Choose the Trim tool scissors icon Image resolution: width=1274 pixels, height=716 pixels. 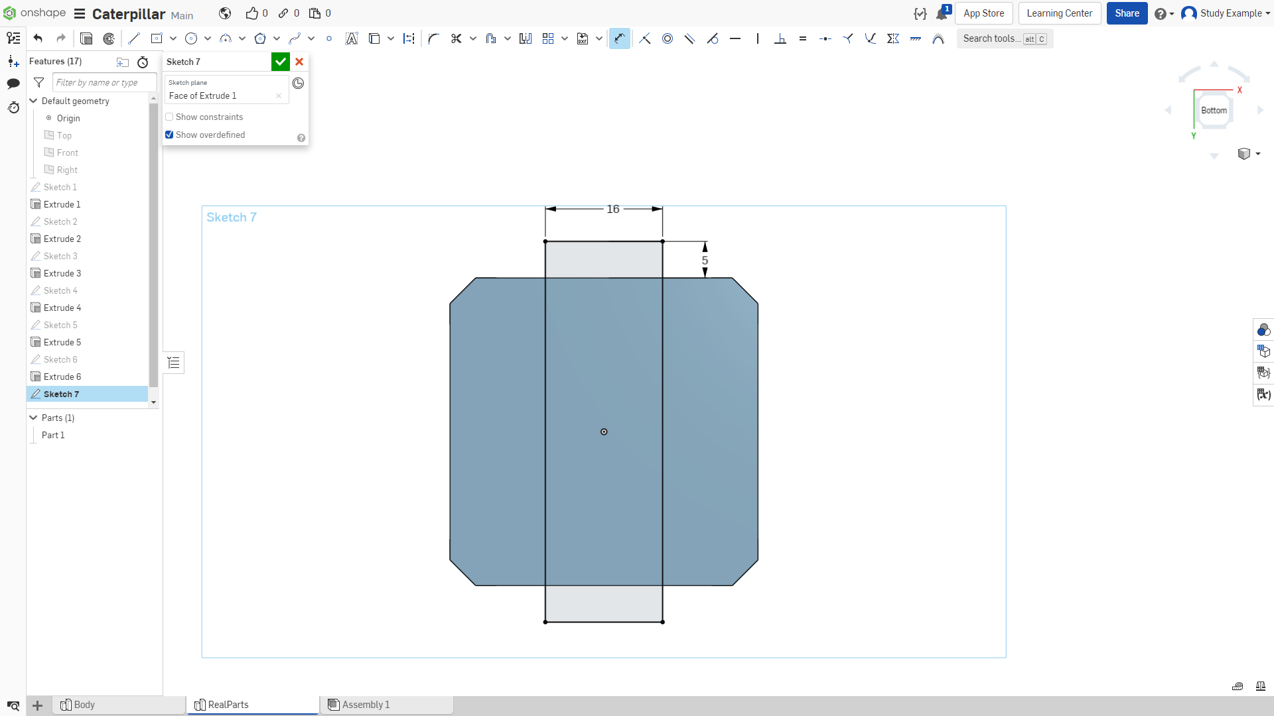456,38
